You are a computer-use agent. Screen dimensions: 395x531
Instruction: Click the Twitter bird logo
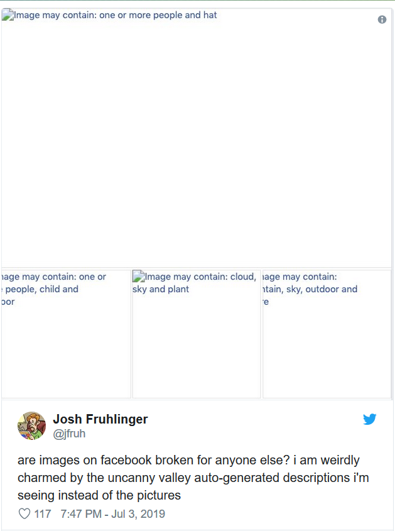click(370, 419)
